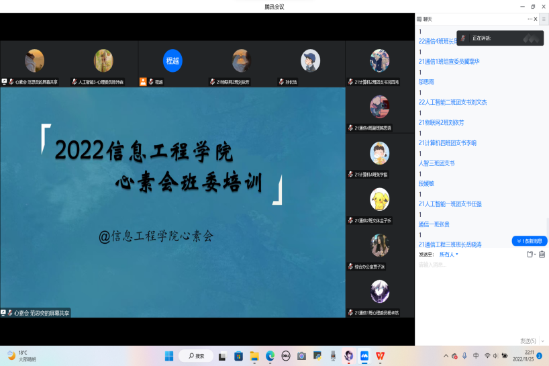Select chat sender '21通信1班组宣委员冀瑞华'
549x366 pixels.
pos(448,61)
